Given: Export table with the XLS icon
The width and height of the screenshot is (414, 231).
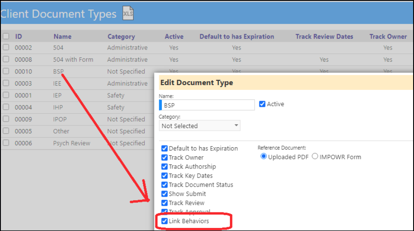Looking at the screenshot, I should click(128, 13).
